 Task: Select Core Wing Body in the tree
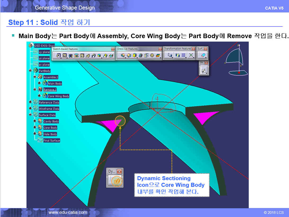tap(58, 96)
